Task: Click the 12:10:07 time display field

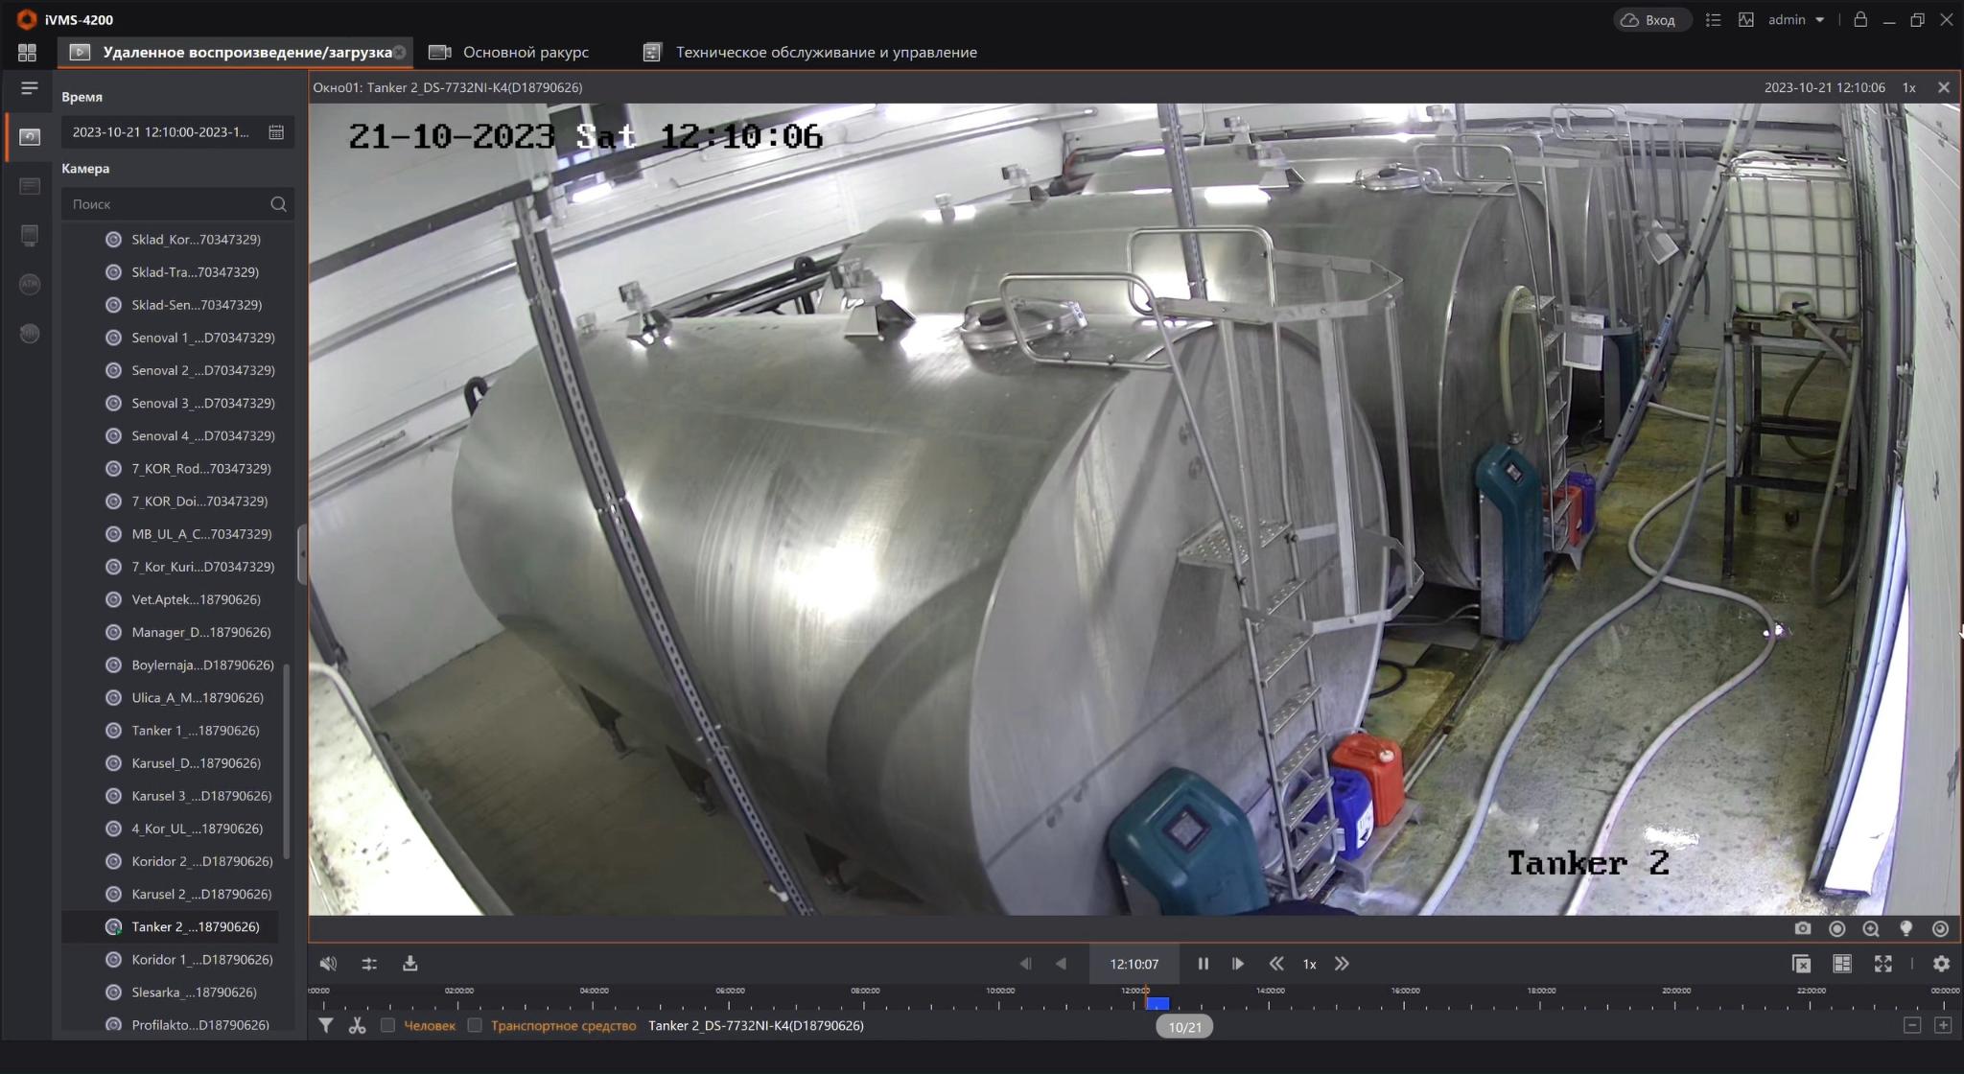Action: pyautogui.click(x=1134, y=964)
